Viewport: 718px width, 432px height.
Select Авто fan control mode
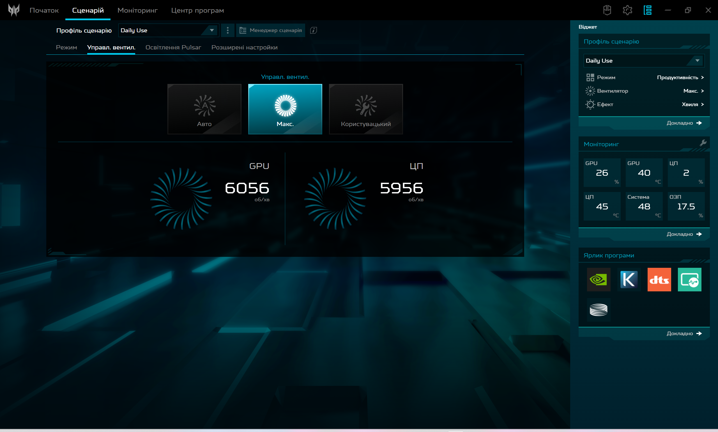[x=204, y=109]
